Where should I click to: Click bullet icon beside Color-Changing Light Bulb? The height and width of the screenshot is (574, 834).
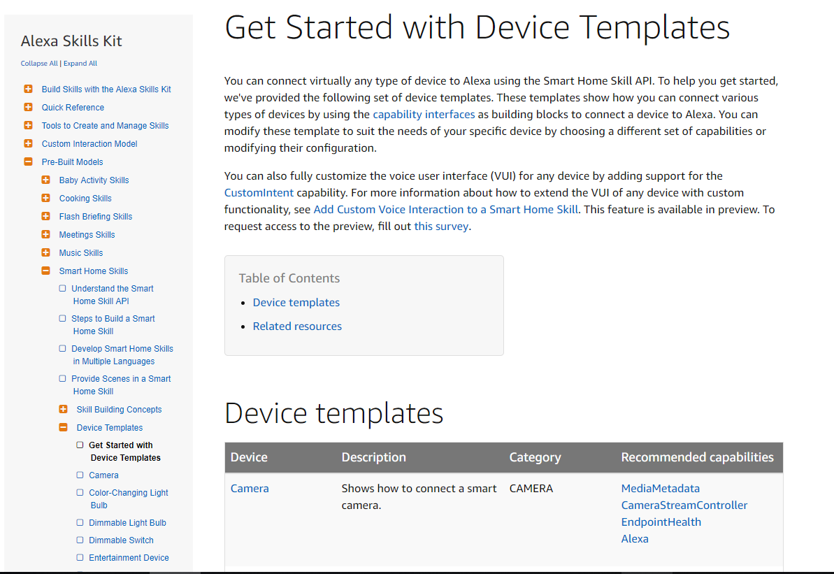pos(80,492)
